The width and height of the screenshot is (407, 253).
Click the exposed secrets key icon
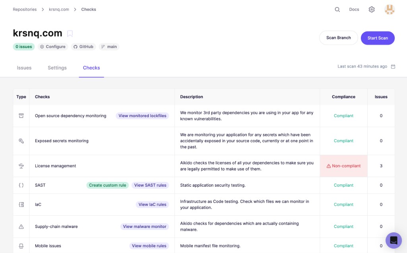(21, 141)
